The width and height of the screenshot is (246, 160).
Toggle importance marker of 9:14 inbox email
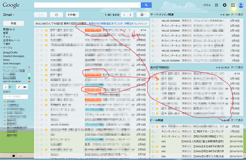click(46, 30)
